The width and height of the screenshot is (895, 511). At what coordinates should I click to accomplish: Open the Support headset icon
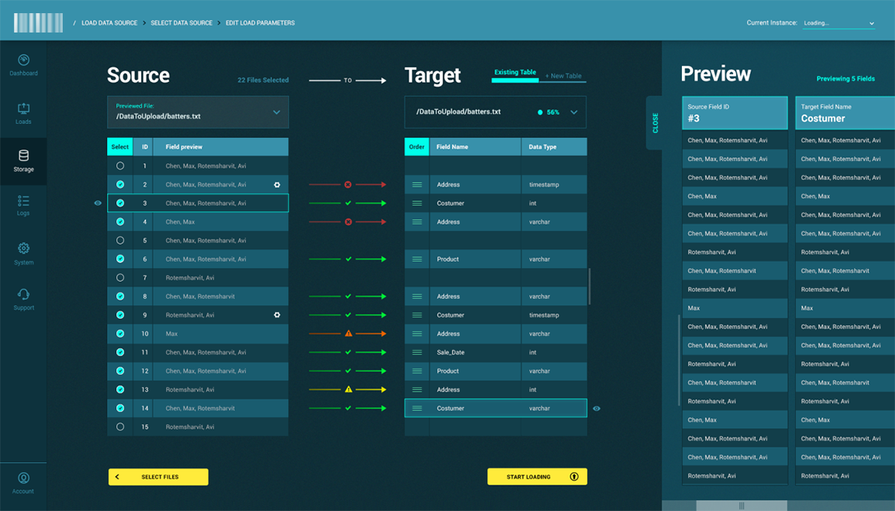click(x=23, y=294)
